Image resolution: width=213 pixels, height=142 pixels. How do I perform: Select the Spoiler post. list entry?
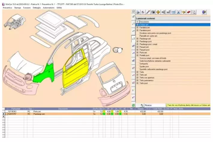[x=144, y=66]
